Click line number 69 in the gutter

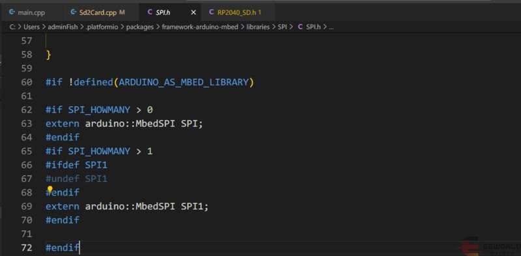click(x=27, y=206)
